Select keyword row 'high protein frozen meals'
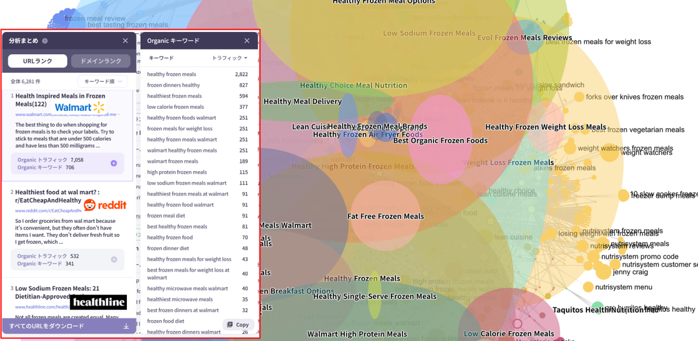This screenshot has height=341, width=698. (x=197, y=172)
